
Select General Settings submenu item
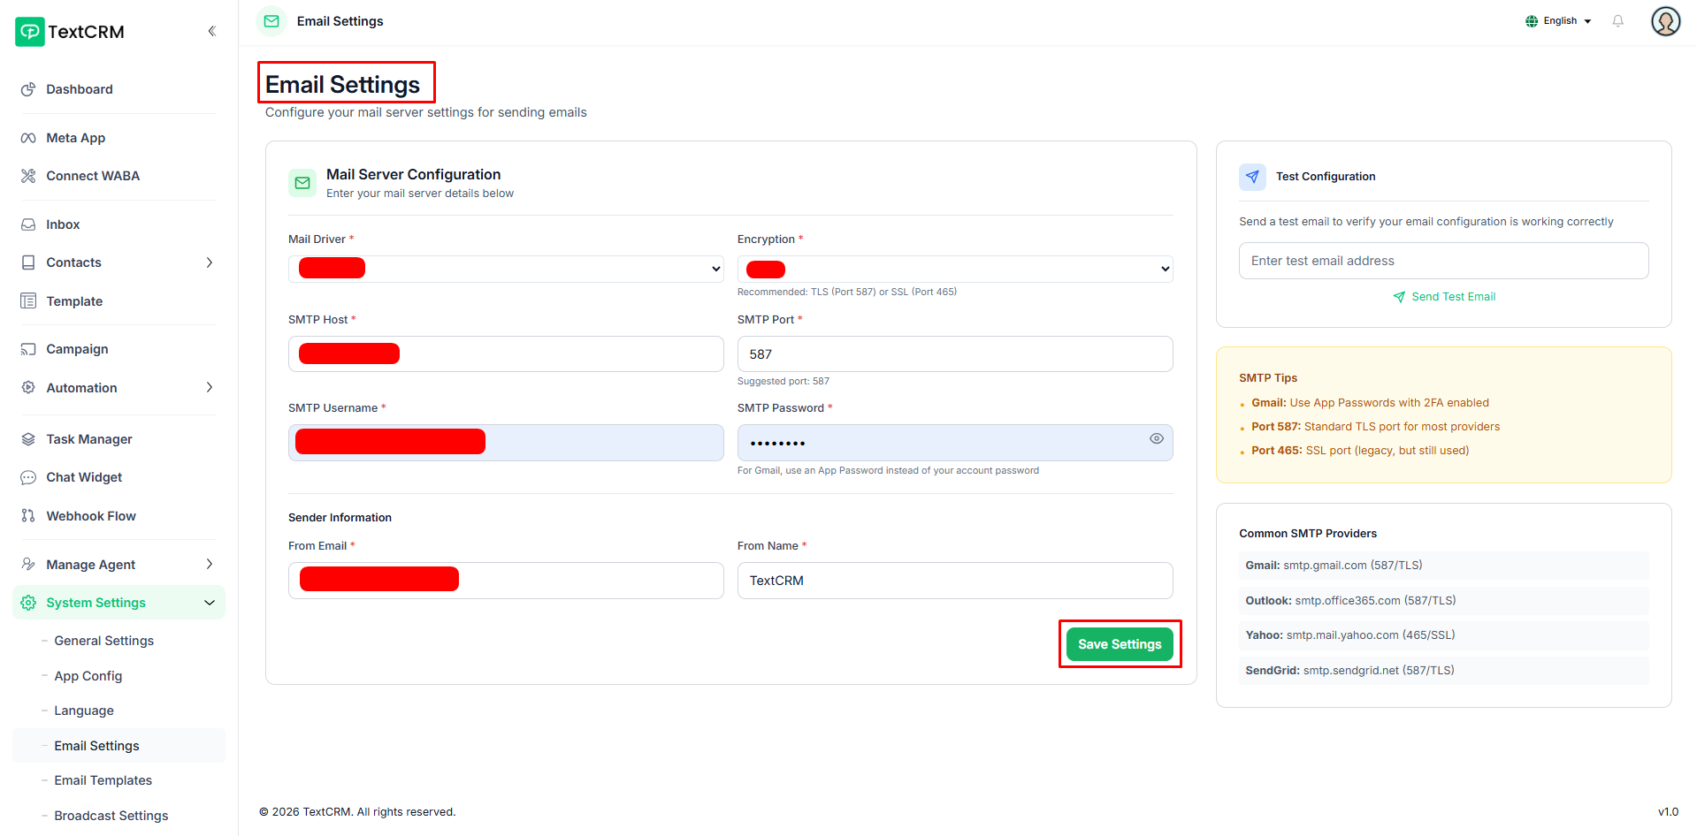pyautogui.click(x=103, y=641)
